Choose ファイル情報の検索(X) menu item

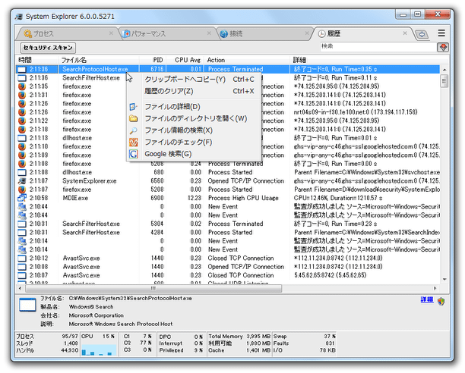194,130
